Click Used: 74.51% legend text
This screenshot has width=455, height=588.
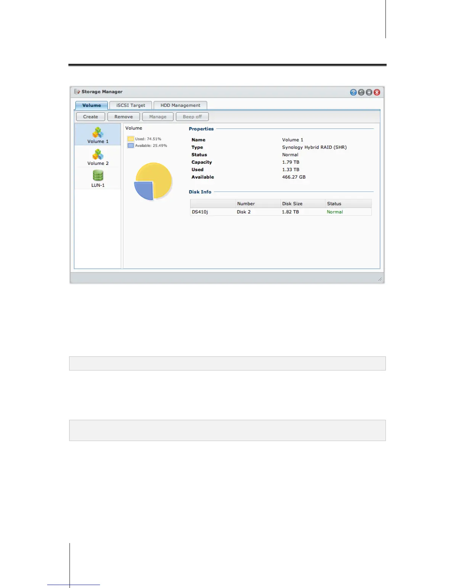148,139
